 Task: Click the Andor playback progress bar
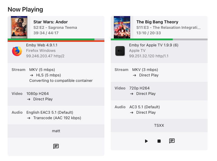click(x=56, y=40)
